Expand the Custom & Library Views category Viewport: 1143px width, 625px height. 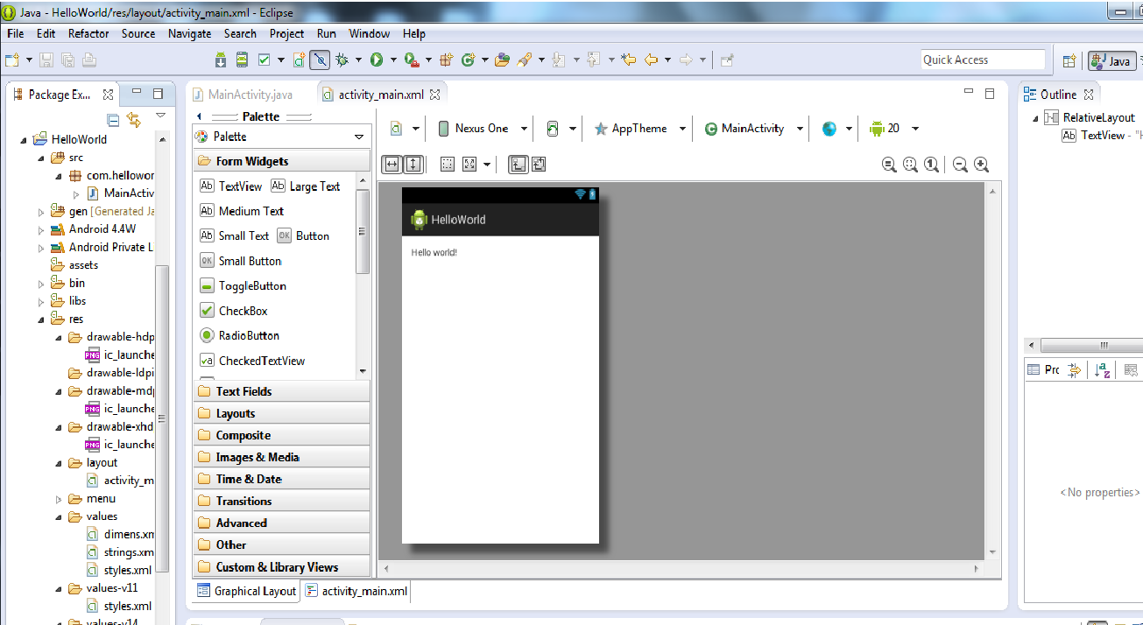(281, 567)
